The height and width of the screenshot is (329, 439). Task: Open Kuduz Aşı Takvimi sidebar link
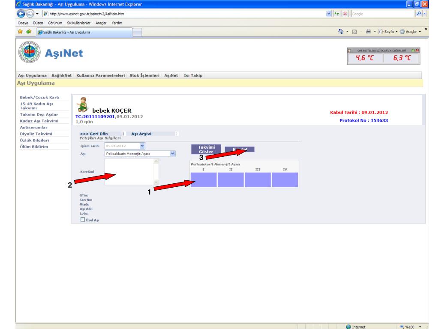click(39, 121)
